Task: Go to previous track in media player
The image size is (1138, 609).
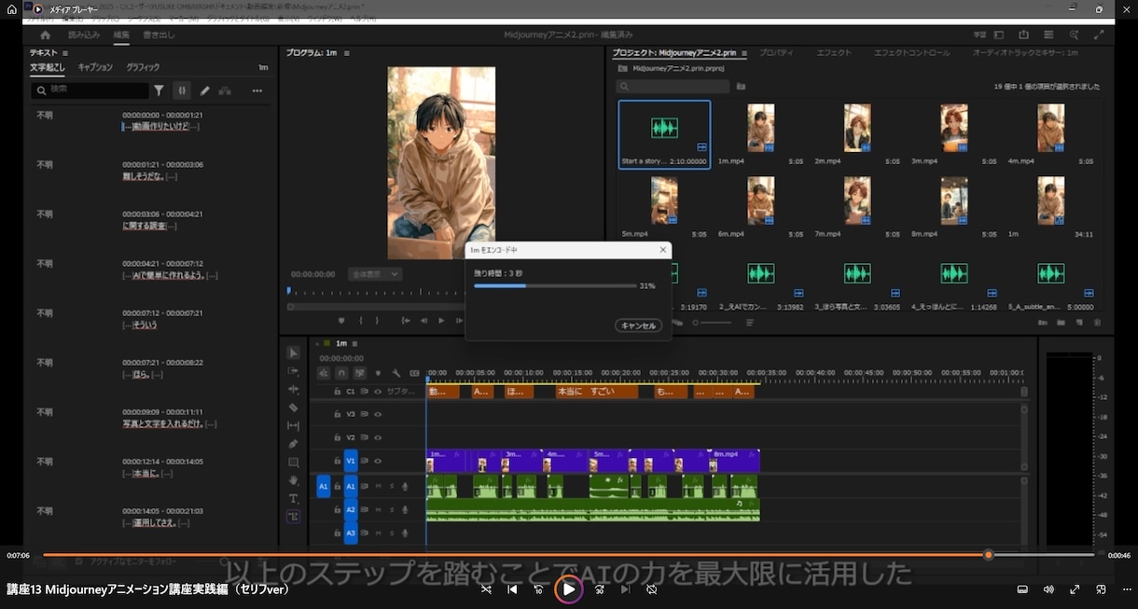Action: click(x=512, y=589)
